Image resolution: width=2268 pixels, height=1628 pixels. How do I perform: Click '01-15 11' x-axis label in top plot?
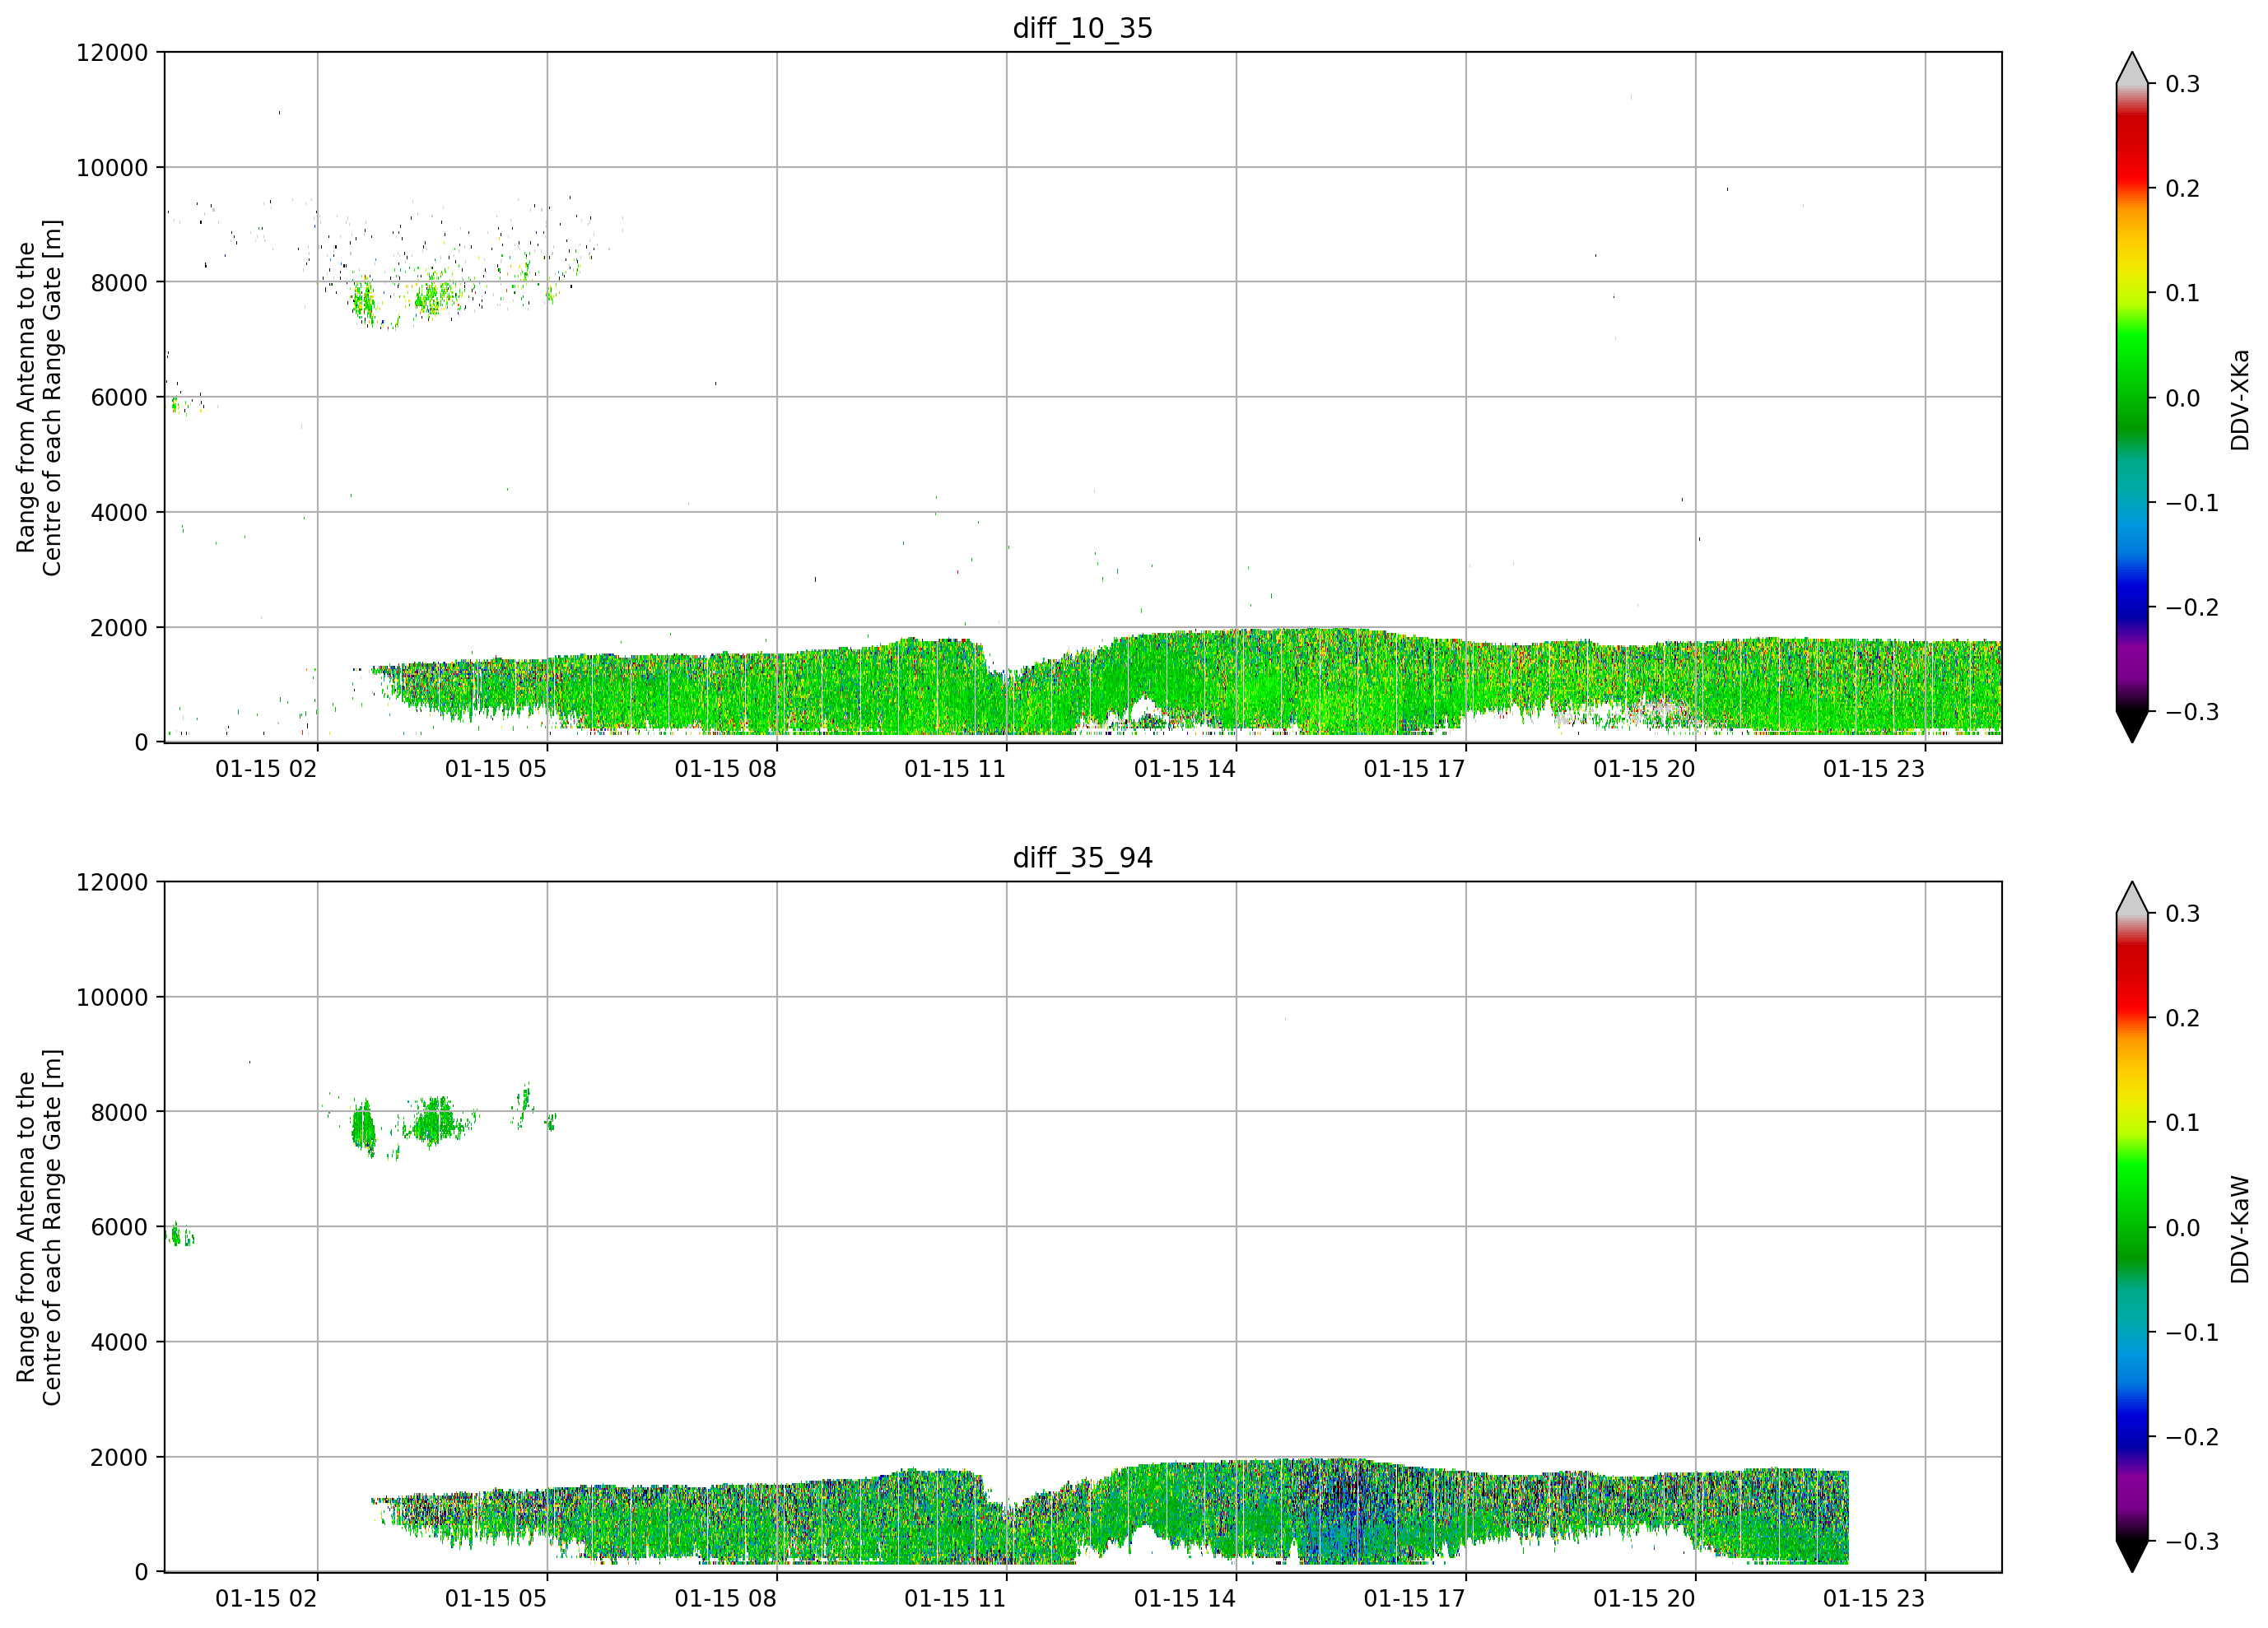coord(955,769)
